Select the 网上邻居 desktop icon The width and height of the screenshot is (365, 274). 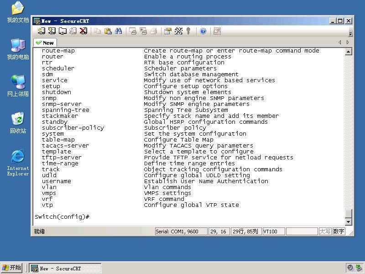coord(18,86)
